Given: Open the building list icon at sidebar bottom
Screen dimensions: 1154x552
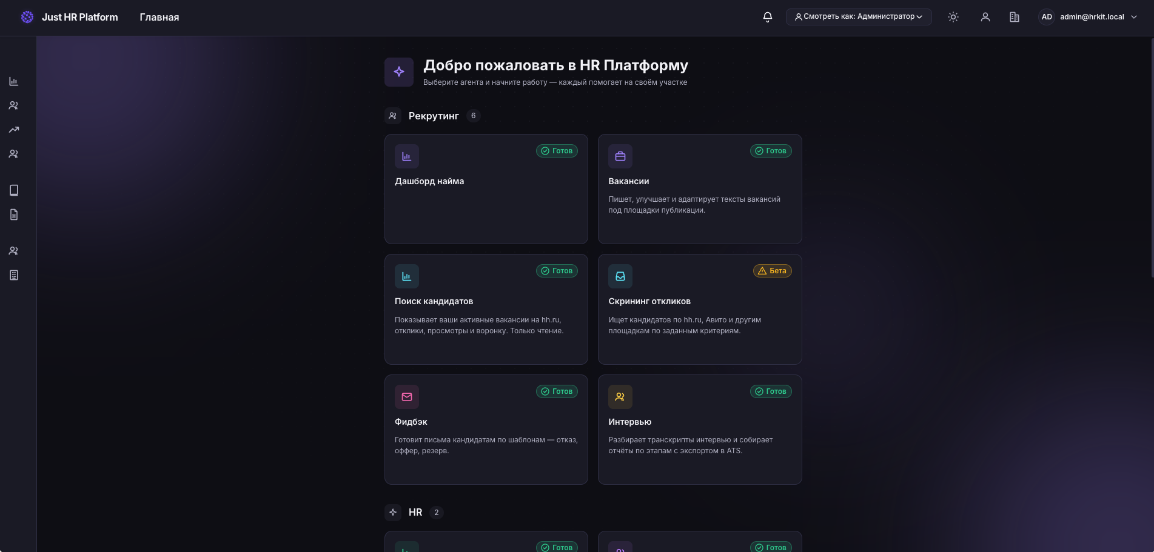Looking at the screenshot, I should [x=14, y=275].
